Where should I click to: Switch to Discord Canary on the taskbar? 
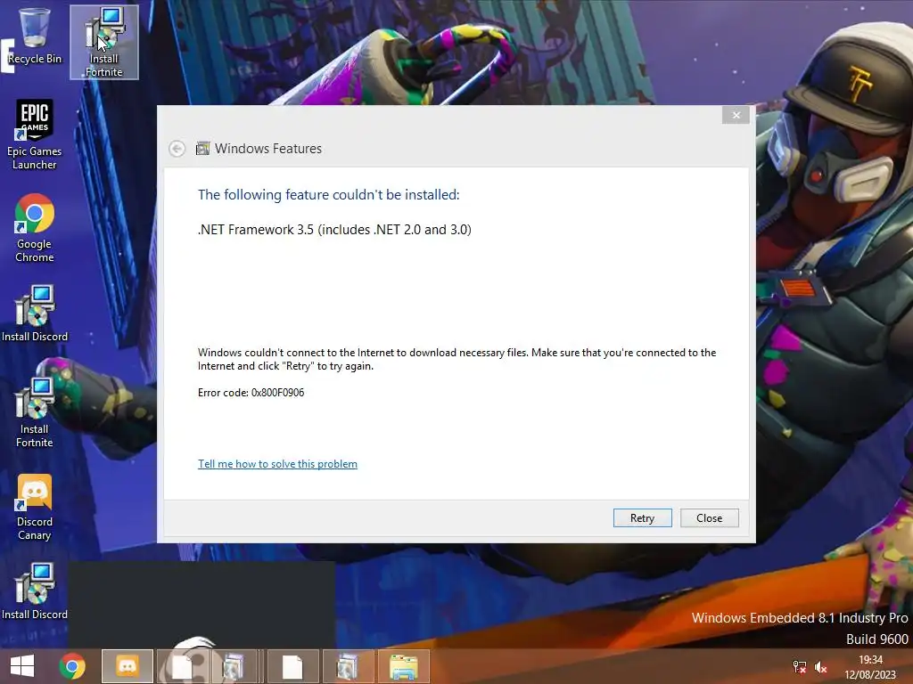127,666
